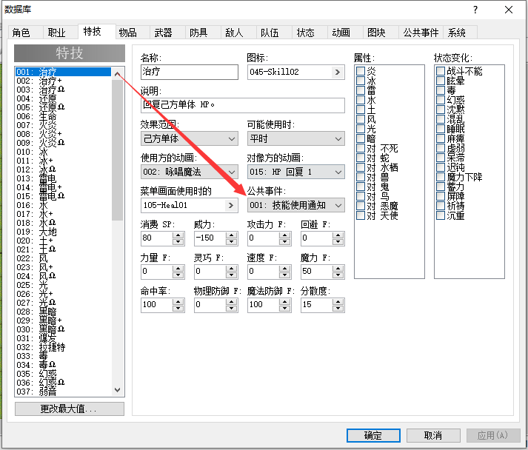Viewport: 528px width, 450px height.
Task: Increase the 力量 F value
Action: (178, 268)
